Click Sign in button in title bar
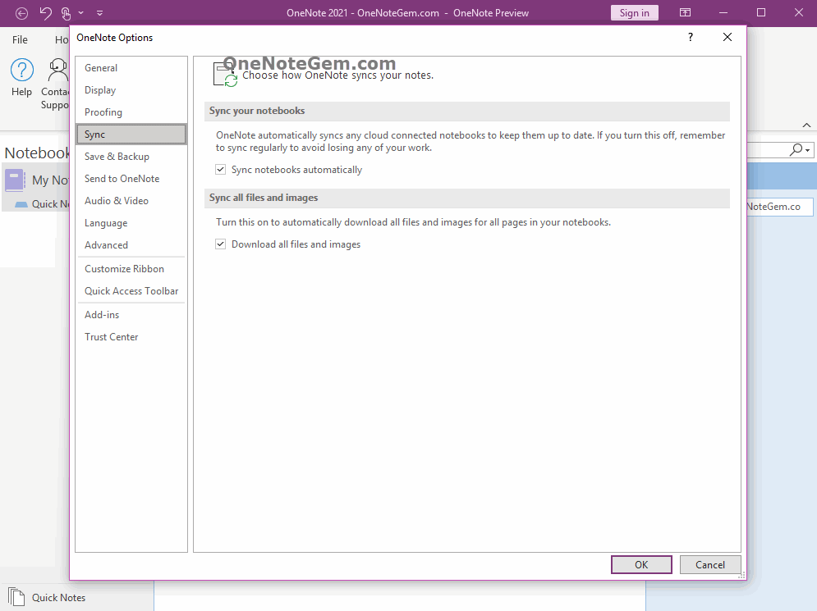The width and height of the screenshot is (817, 611). coord(634,13)
